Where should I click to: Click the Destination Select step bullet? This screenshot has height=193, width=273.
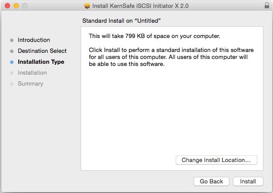(12, 51)
